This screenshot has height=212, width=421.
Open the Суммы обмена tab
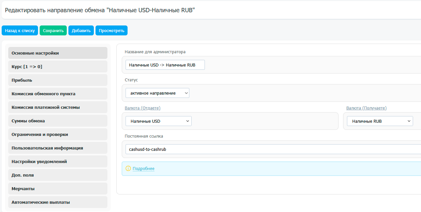[58, 121]
